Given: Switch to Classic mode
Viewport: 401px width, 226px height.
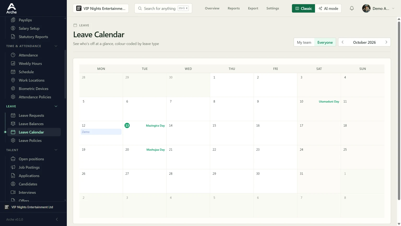Looking at the screenshot, I should point(303,8).
